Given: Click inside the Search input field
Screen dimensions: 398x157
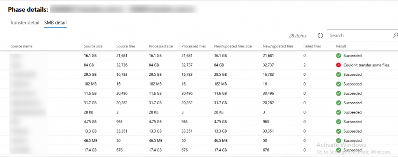Looking at the screenshot, I should 360,35.
